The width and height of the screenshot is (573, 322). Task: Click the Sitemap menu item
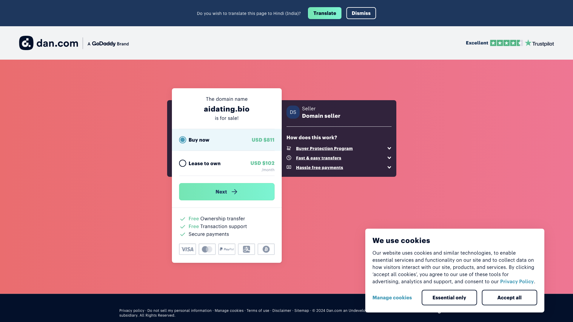click(x=301, y=310)
